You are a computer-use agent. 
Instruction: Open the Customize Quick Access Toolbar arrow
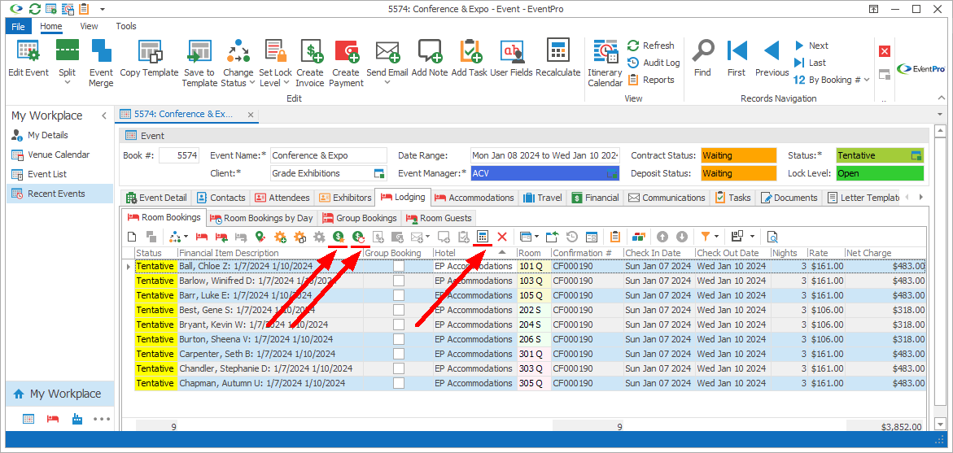tap(102, 9)
